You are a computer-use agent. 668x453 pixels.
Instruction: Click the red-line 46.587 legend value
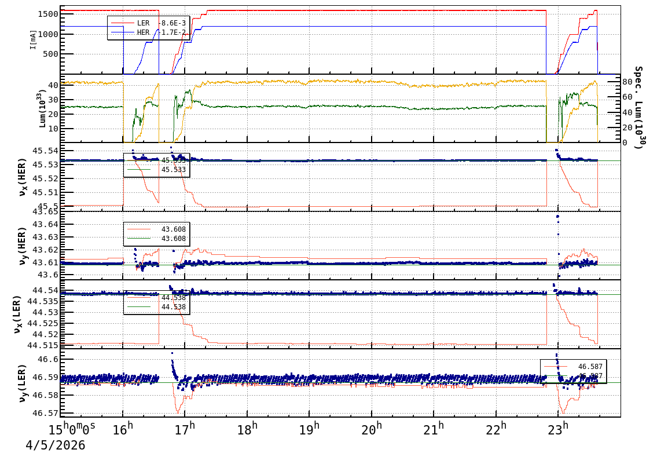pos(590,367)
